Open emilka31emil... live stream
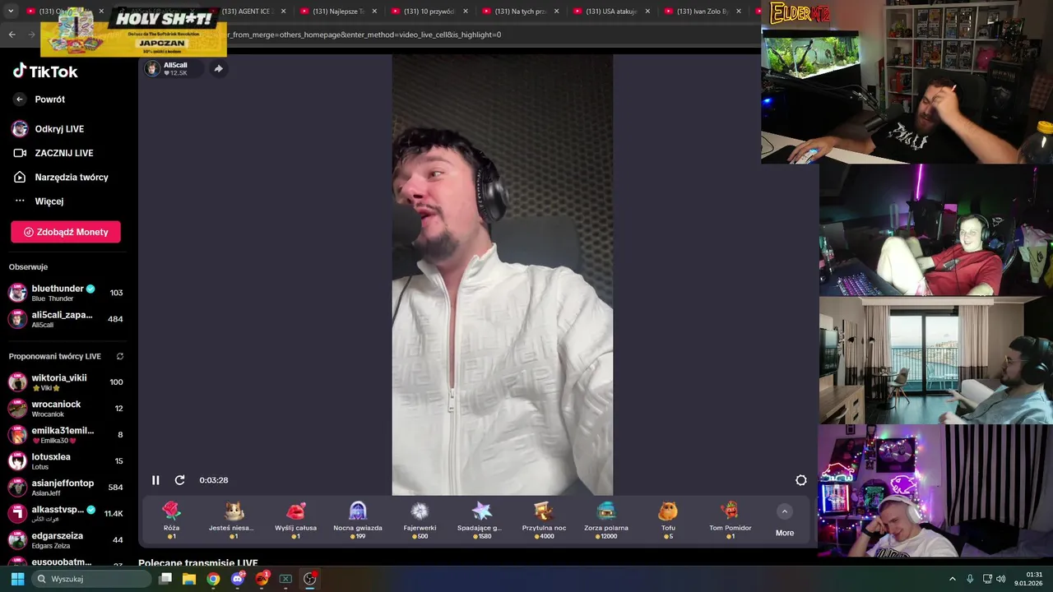This screenshot has height=592, width=1053. pyautogui.click(x=66, y=435)
